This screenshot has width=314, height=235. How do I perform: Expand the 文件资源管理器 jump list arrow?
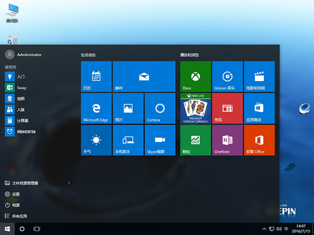coord(69,183)
